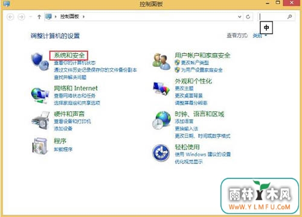302x217 pixels.
Task: Go back with the Back arrow
Action: pos(10,17)
